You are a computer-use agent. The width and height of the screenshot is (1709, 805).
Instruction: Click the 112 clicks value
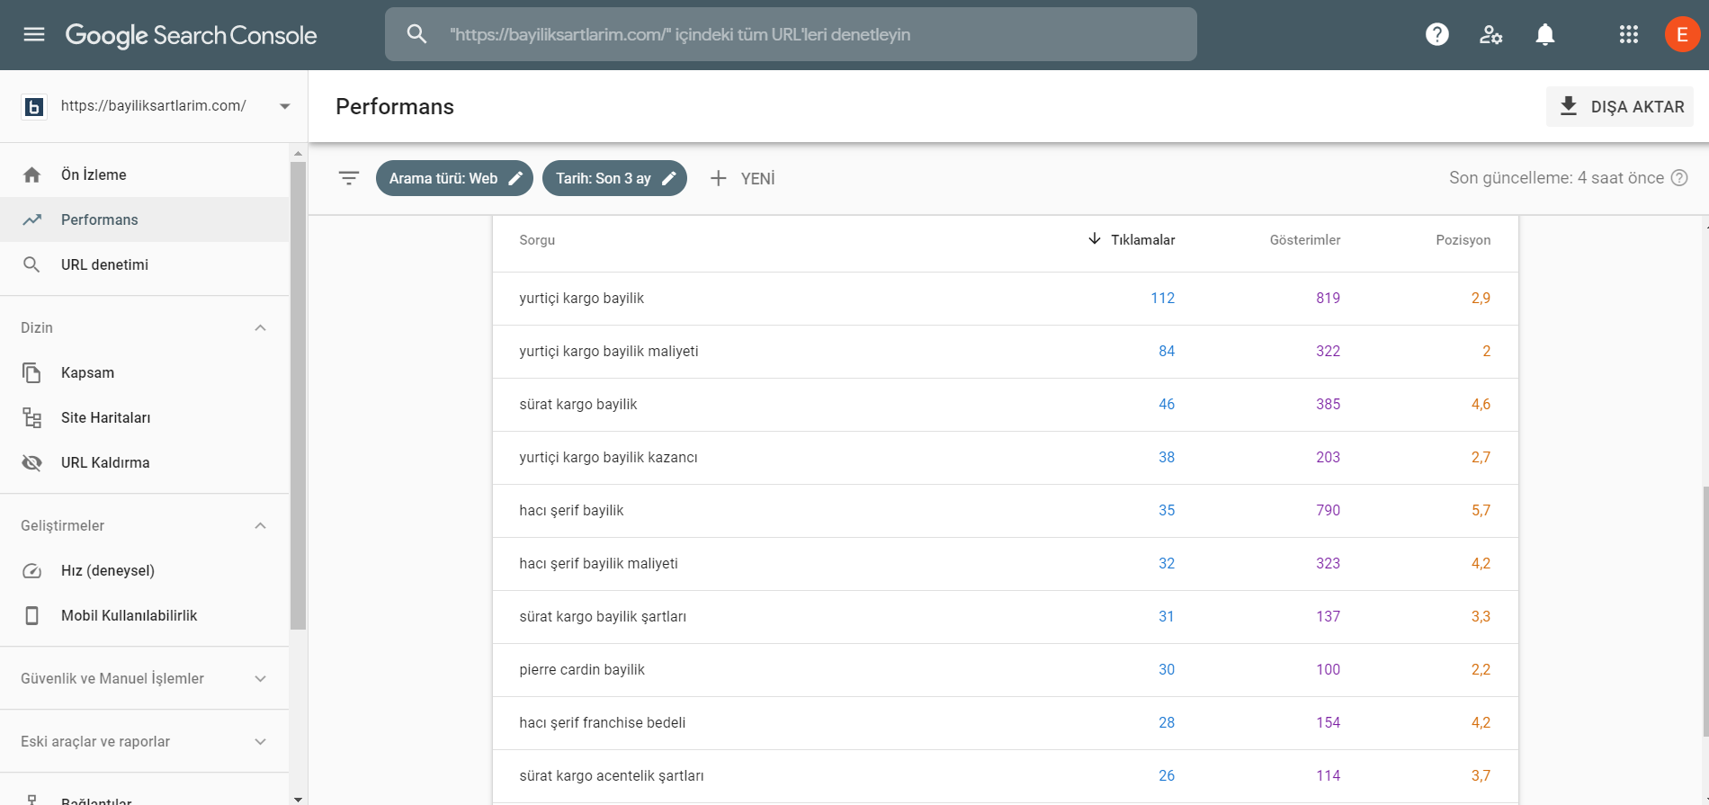1162,298
